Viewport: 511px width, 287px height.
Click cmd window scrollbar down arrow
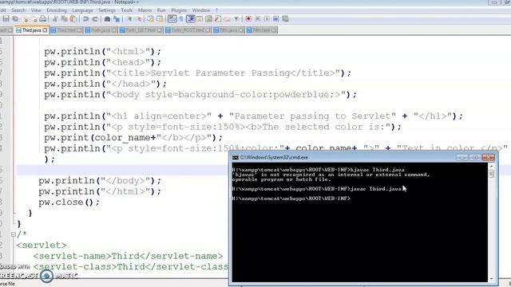[x=491, y=279]
